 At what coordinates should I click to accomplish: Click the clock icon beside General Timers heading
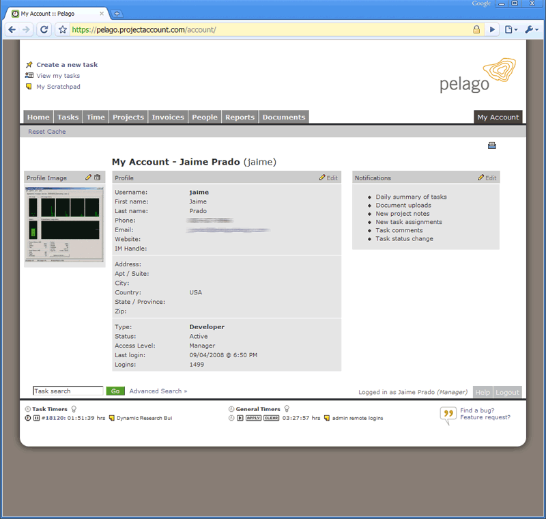pyautogui.click(x=231, y=409)
